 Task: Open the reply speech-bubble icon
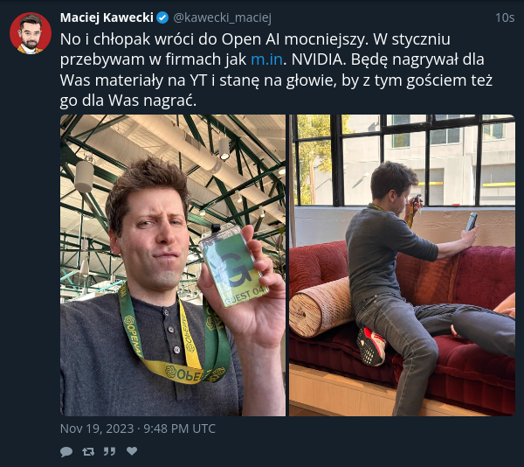tap(66, 451)
